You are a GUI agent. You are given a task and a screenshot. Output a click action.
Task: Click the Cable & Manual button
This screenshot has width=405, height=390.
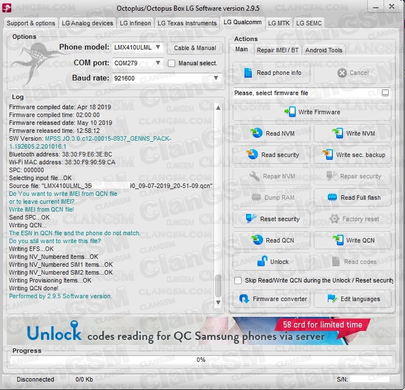click(195, 48)
